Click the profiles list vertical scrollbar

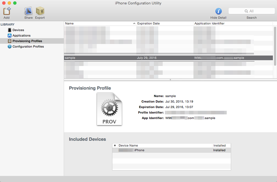tap(275, 46)
